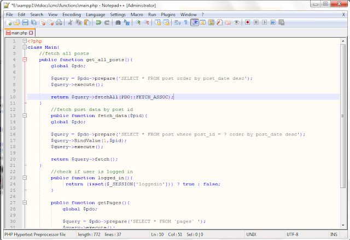Click the Stop Recording macro icon

[x=256, y=22]
